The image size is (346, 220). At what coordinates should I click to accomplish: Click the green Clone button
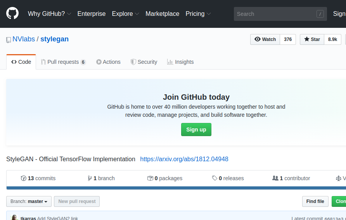339,201
